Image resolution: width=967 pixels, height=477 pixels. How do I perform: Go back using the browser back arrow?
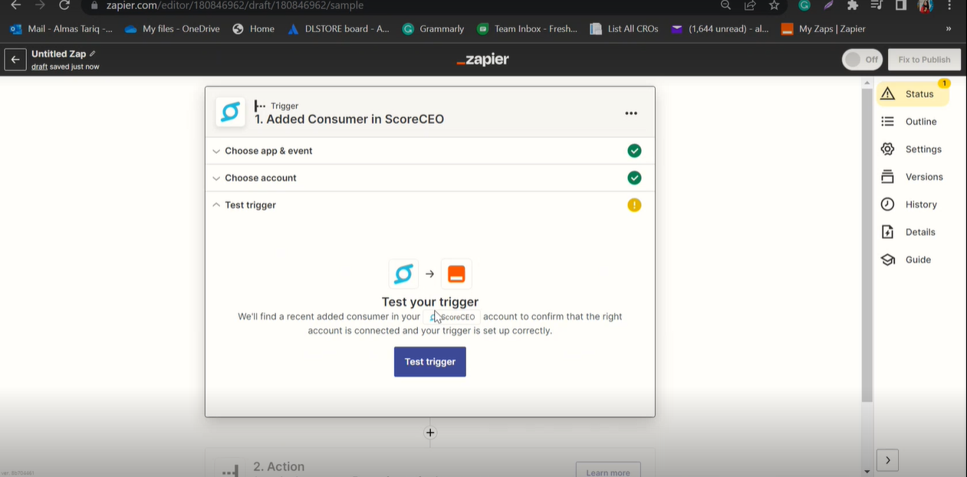coord(15,5)
